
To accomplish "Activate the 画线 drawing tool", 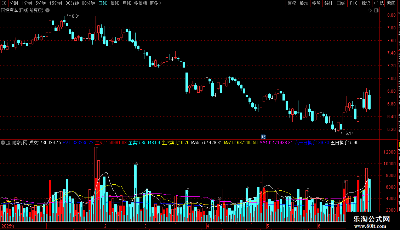I will (341, 3).
